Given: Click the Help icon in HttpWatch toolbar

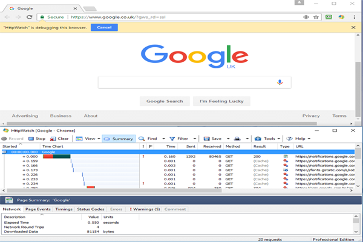Looking at the screenshot, I should [290, 139].
